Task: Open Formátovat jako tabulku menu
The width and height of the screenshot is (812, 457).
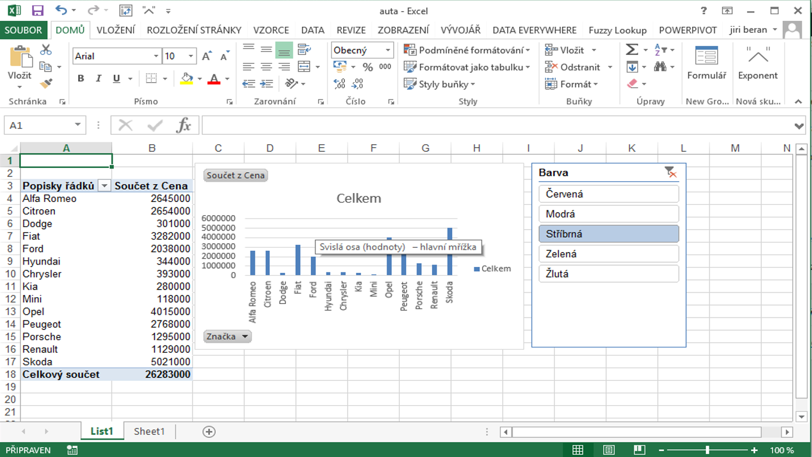Action: tap(467, 67)
